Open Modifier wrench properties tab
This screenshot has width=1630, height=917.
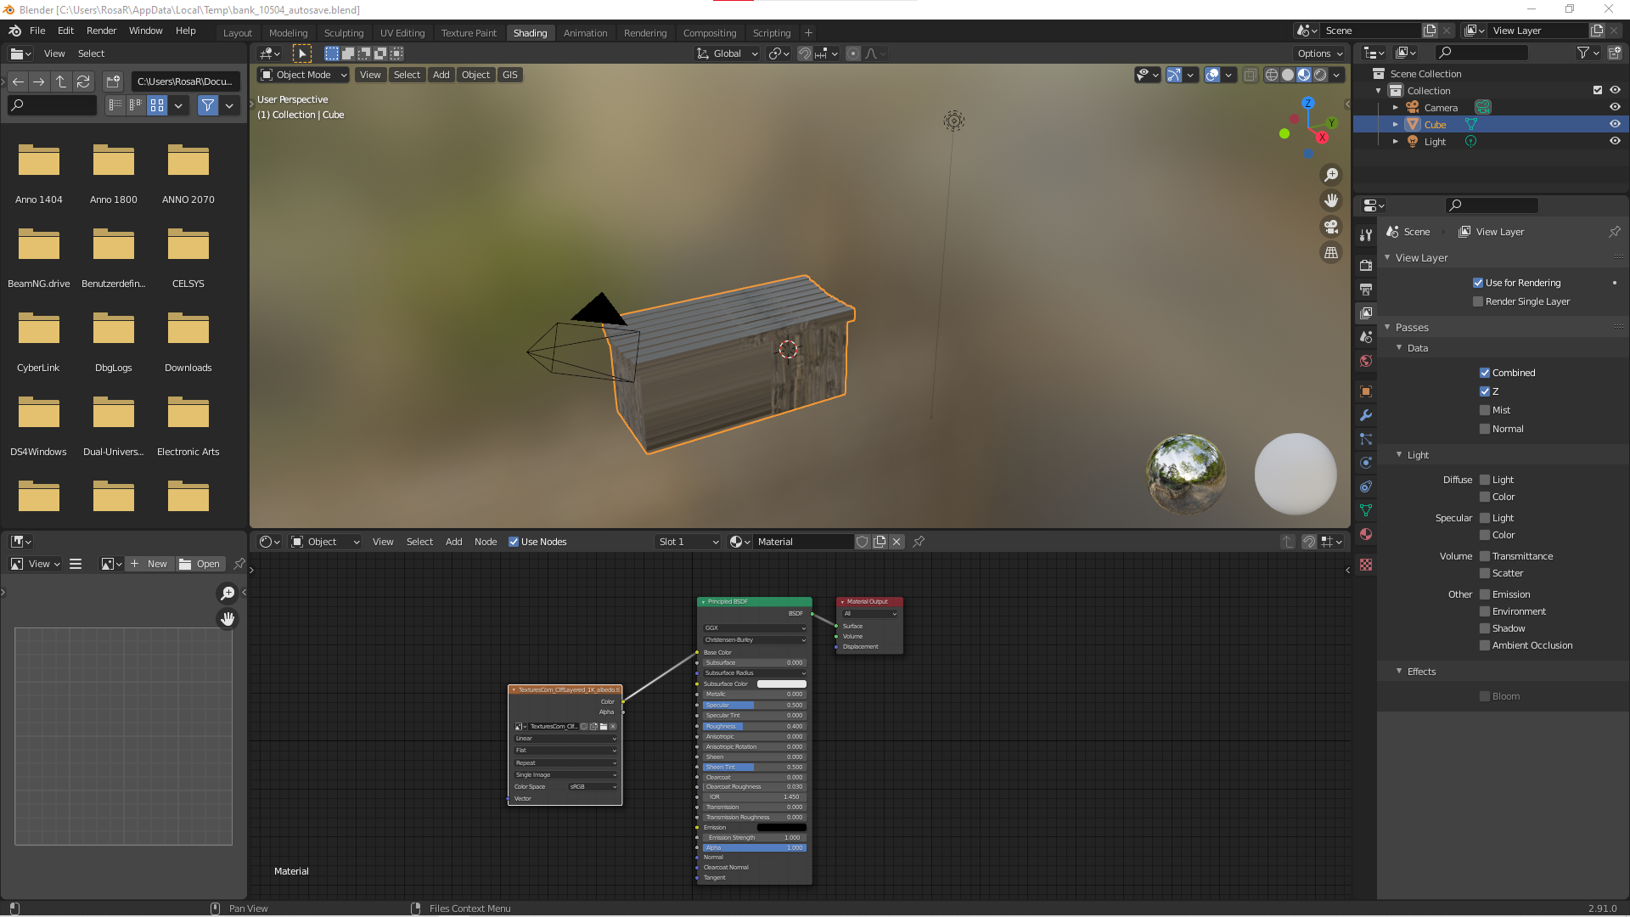[x=1366, y=415]
